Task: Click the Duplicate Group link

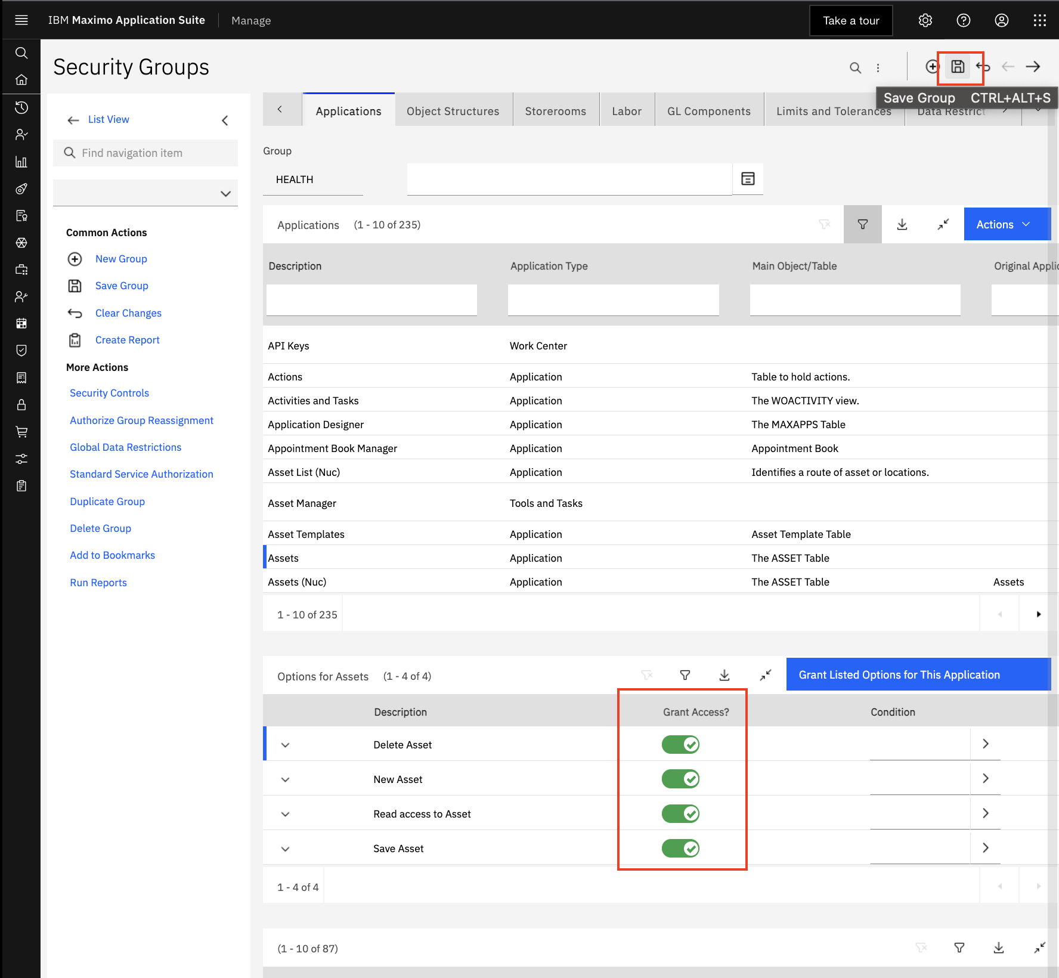Action: (x=107, y=502)
